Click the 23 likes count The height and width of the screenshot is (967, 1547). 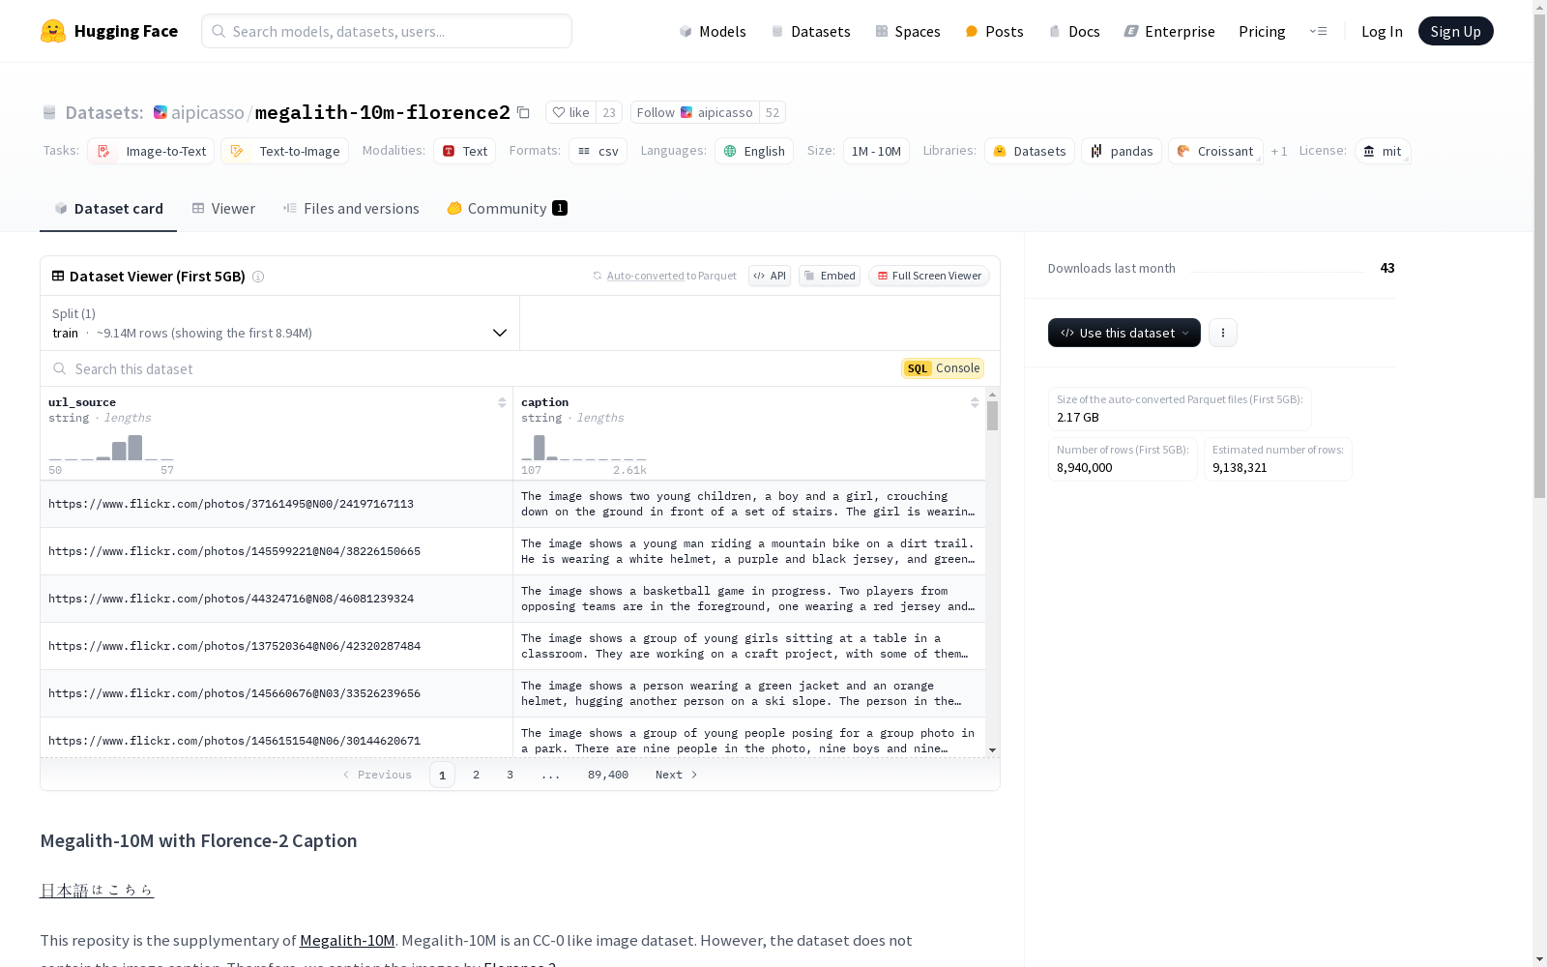click(609, 112)
